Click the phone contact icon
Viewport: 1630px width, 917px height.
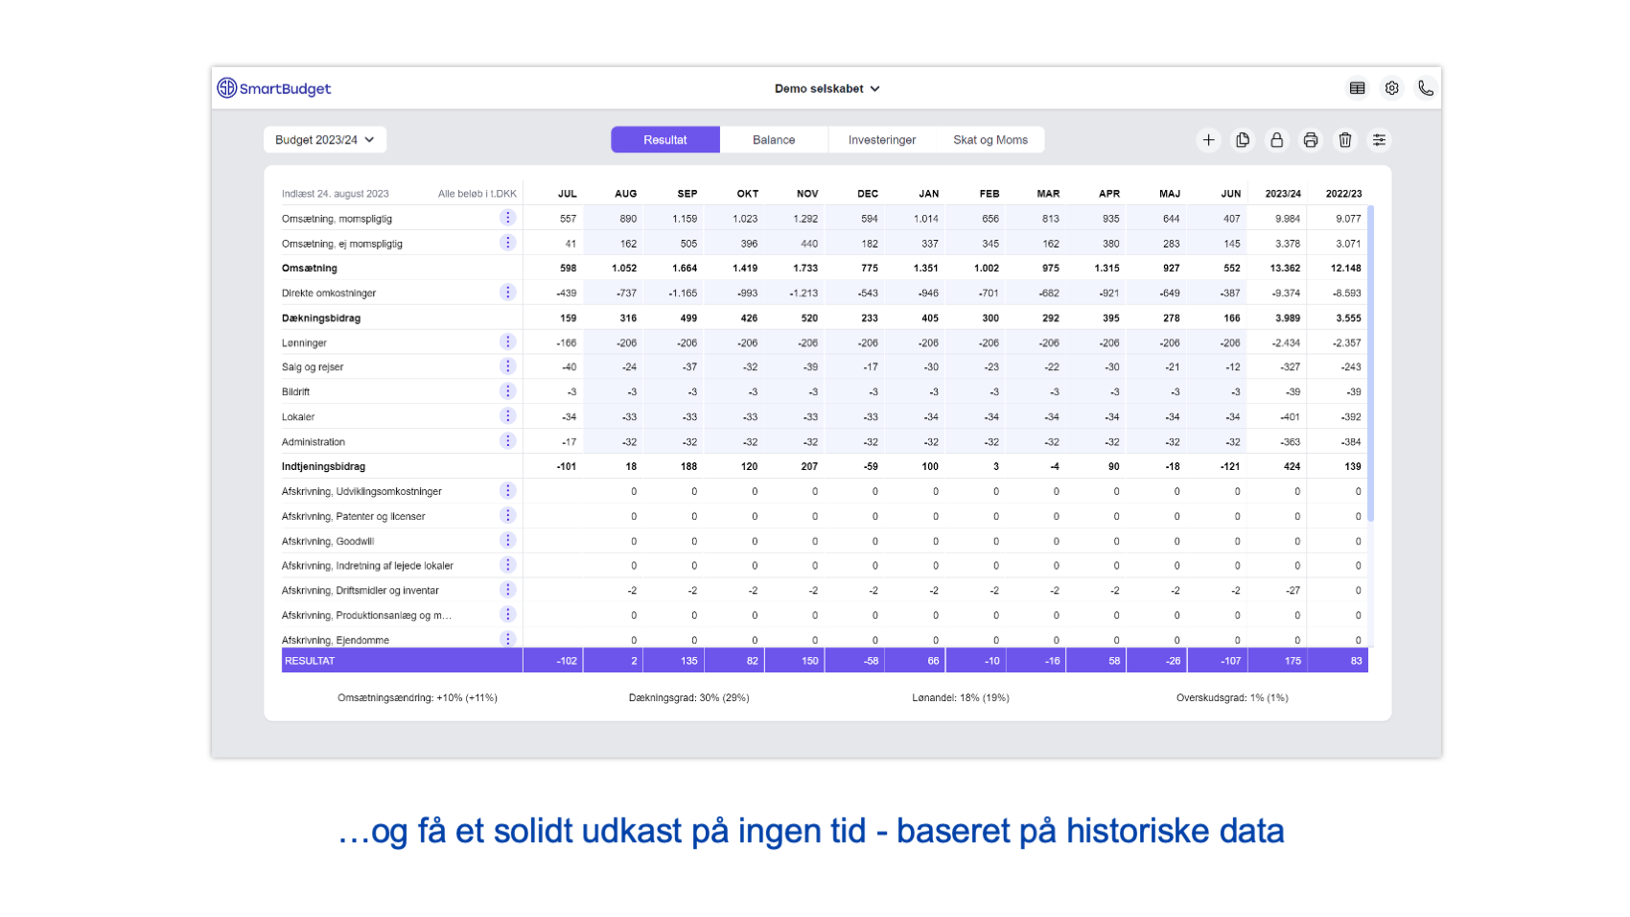1426,88
